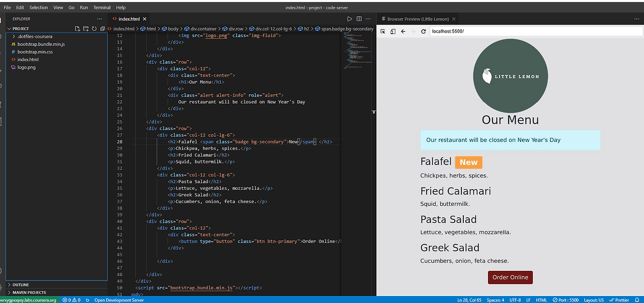Image resolution: width=644 pixels, height=303 pixels.
Task: Click line number 28 in editor gutter
Action: click(x=119, y=142)
